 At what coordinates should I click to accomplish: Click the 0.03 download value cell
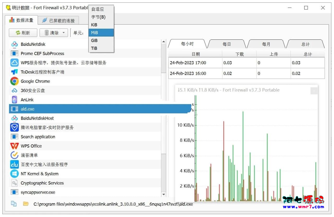[239, 63]
